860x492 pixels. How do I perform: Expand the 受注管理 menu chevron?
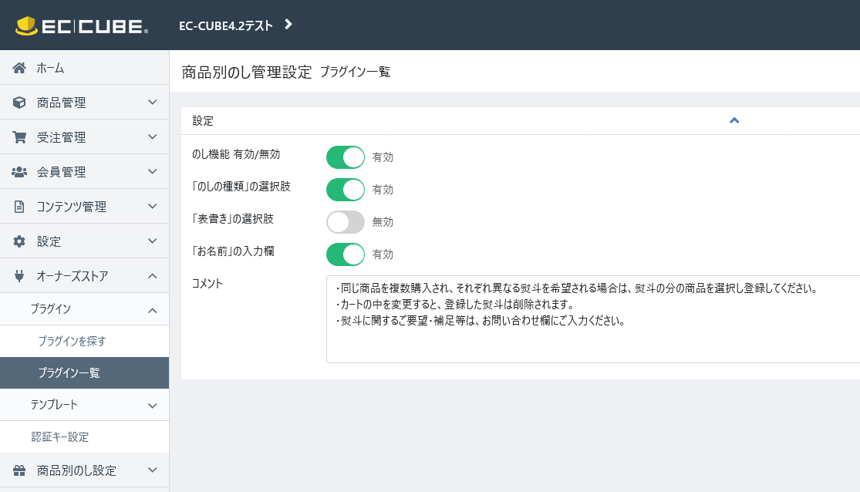point(153,136)
